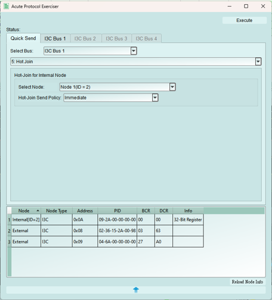Click the Execute button
The width and height of the screenshot is (272, 300).
[245, 20]
